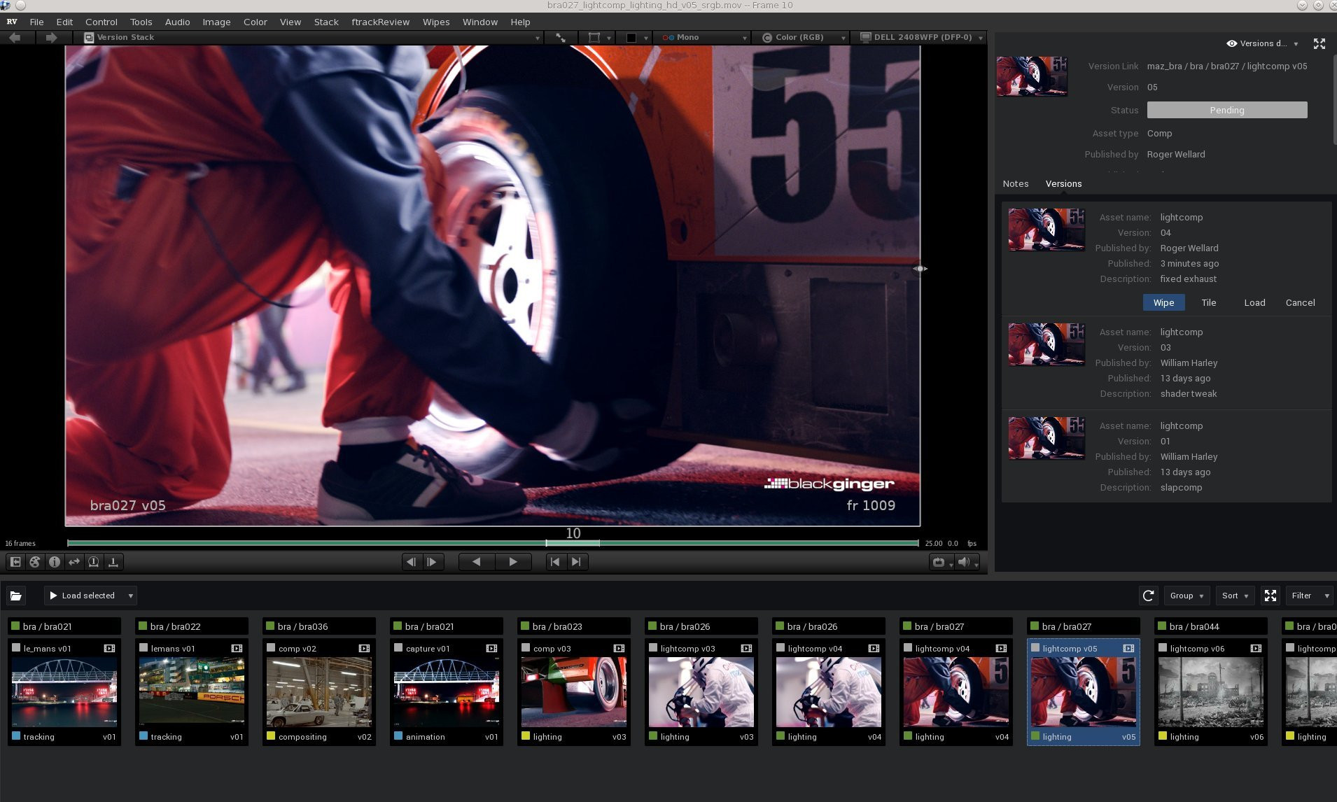Tick the checkbox on capture v01 card
1337x802 pixels.
(x=398, y=648)
